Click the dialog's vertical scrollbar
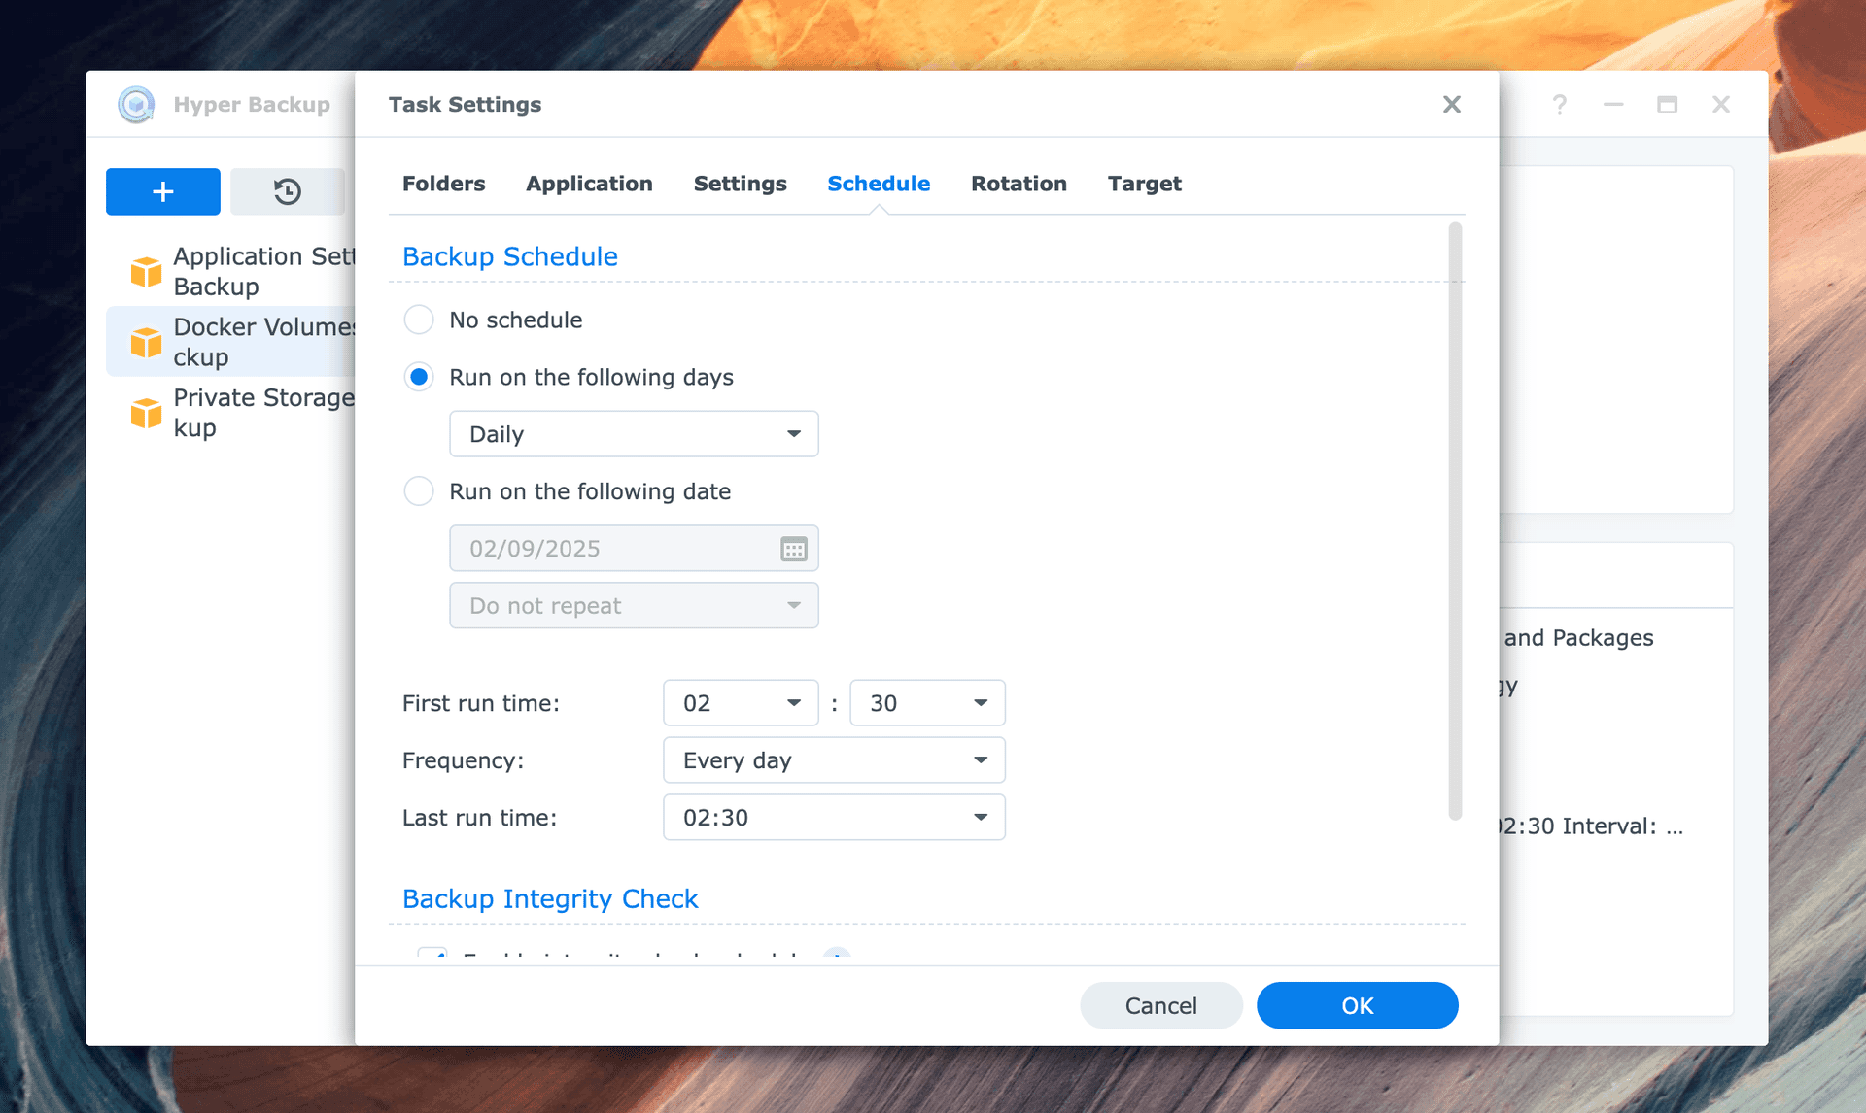The height and width of the screenshot is (1113, 1866). pos(1455,522)
